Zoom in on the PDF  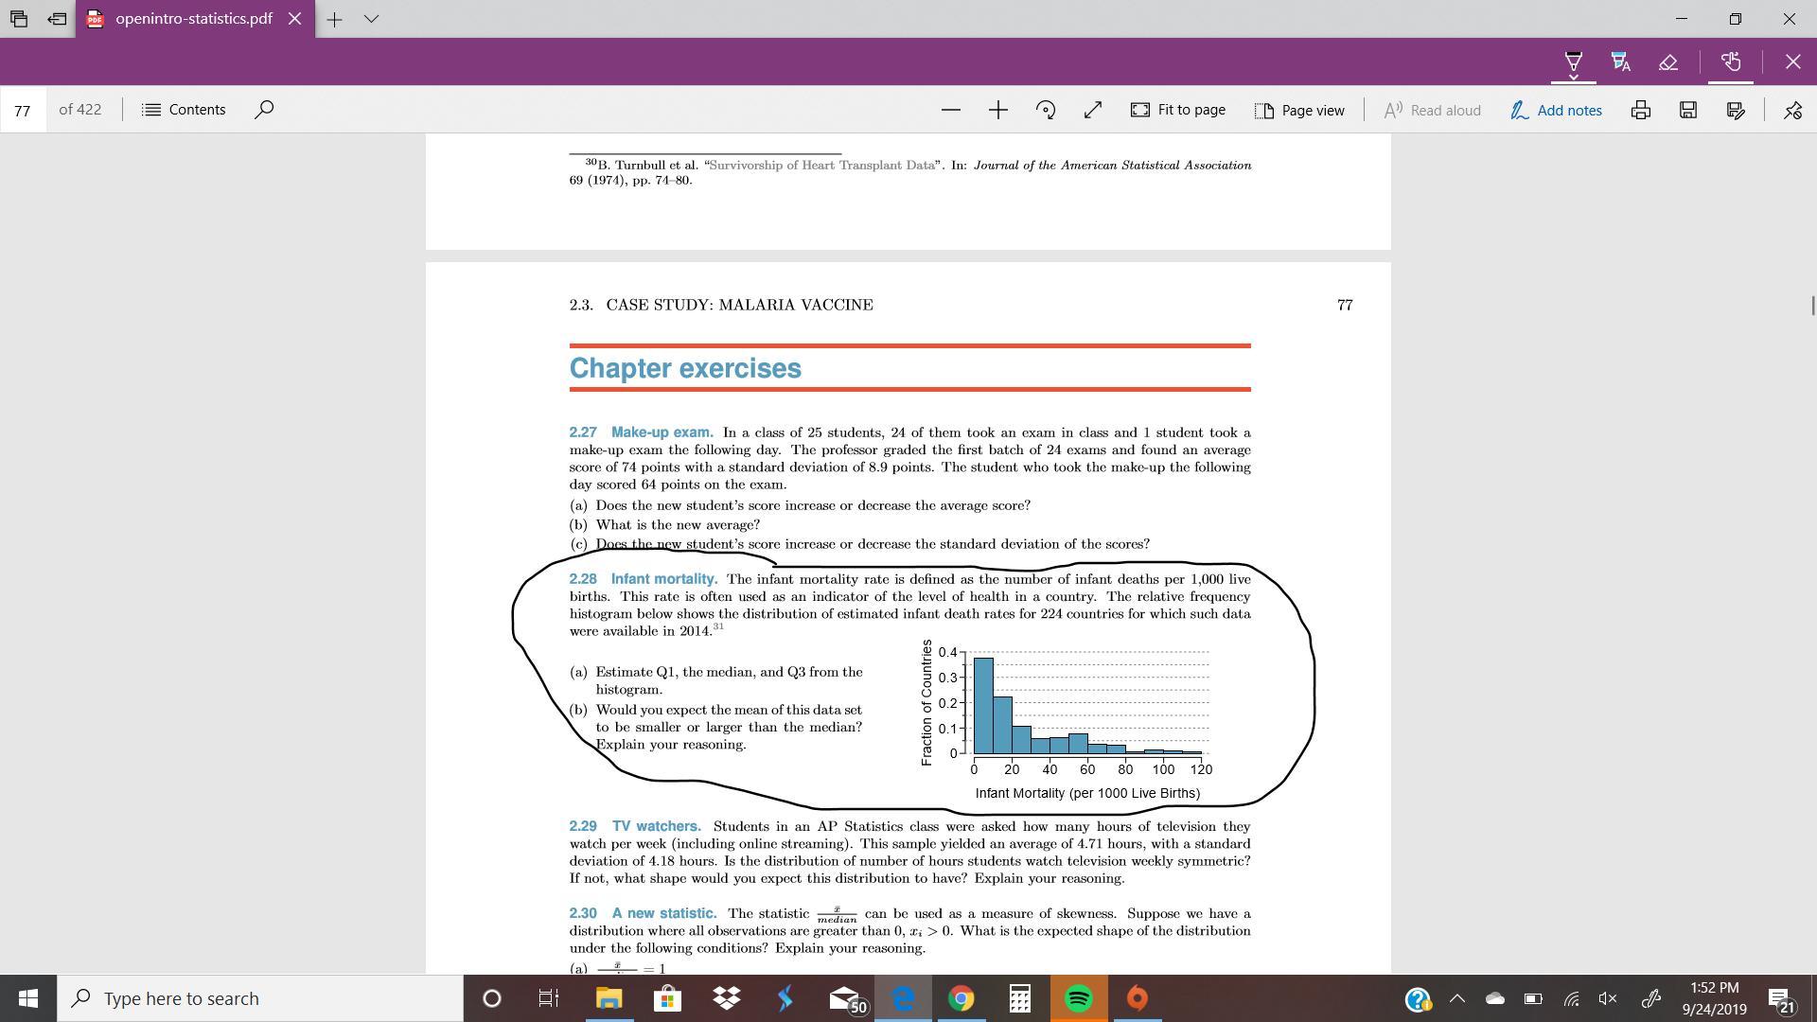(997, 110)
